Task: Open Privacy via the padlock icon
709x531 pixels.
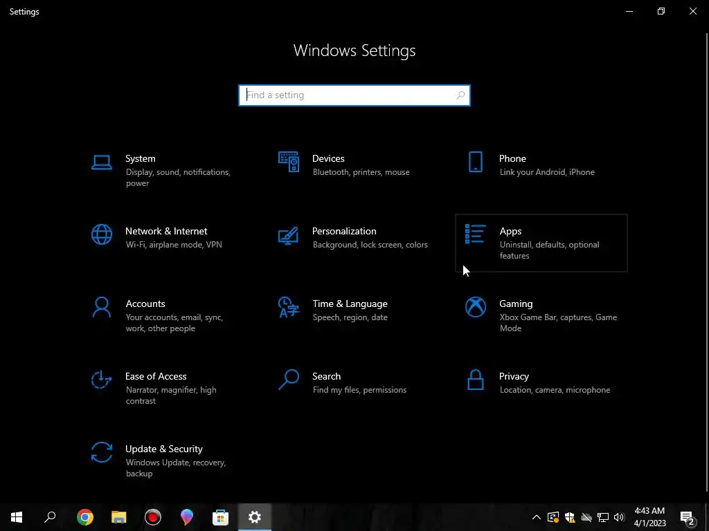Action: click(x=475, y=380)
